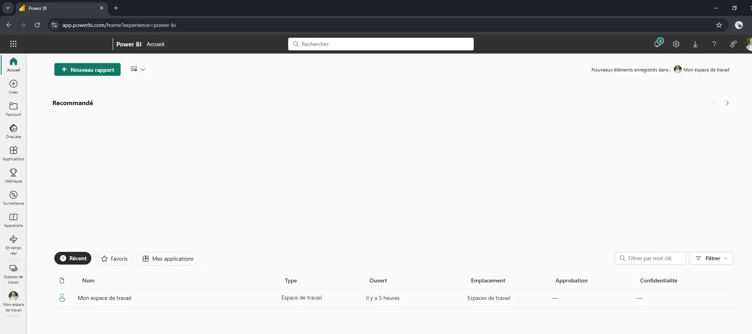Open the browser tab search dropdown
The height and width of the screenshot is (334, 752).
[x=8, y=8]
